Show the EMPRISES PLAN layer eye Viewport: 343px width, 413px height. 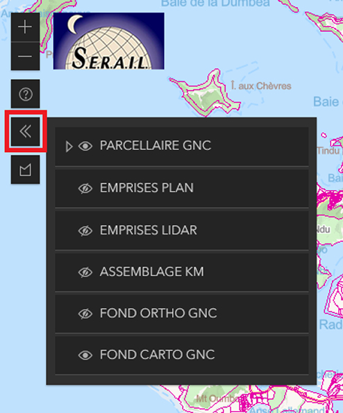pos(85,188)
